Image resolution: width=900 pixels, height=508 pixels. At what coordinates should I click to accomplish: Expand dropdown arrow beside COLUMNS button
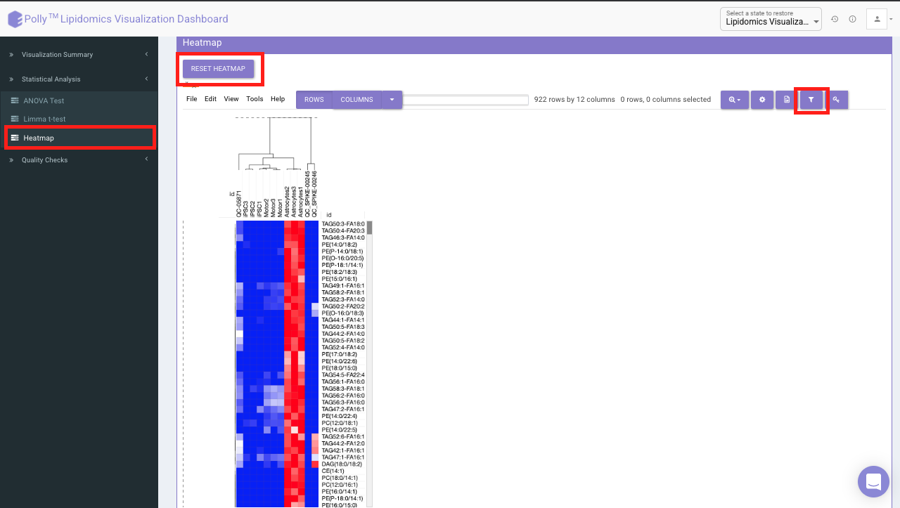(x=392, y=100)
